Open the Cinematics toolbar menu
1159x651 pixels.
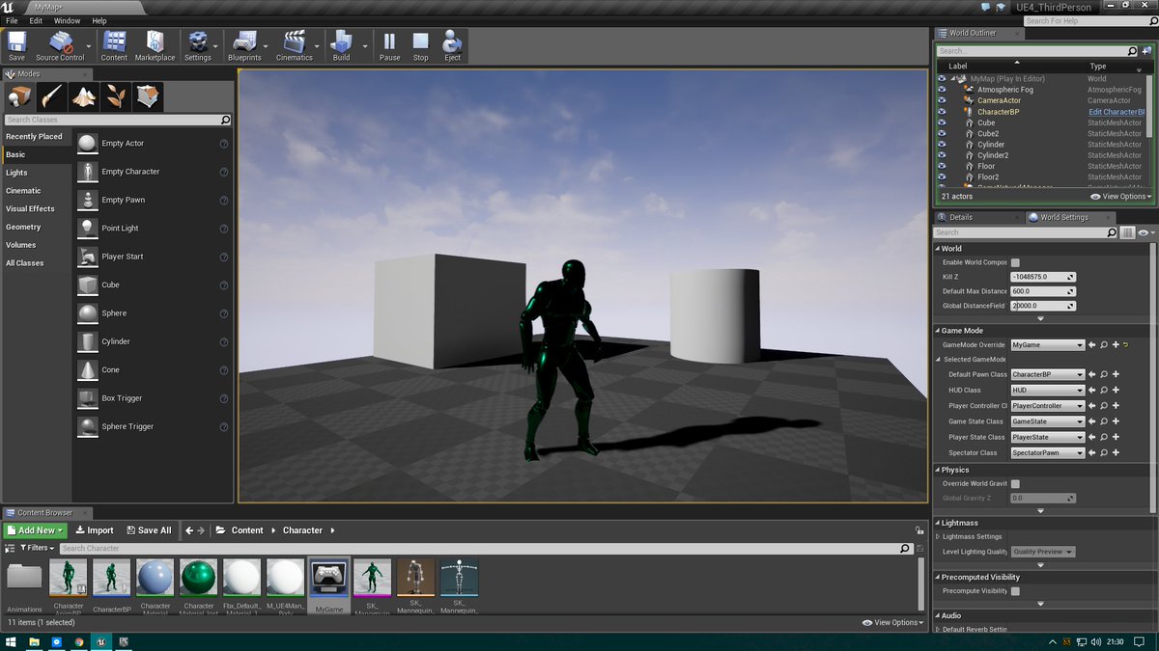[295, 45]
